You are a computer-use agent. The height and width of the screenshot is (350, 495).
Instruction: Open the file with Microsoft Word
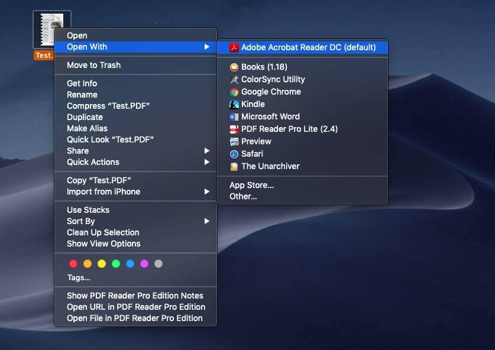302,117
